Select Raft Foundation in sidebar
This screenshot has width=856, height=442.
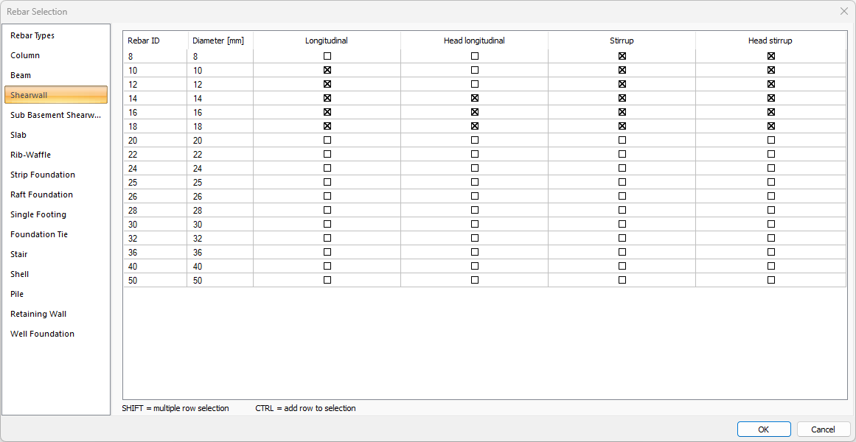tap(41, 194)
